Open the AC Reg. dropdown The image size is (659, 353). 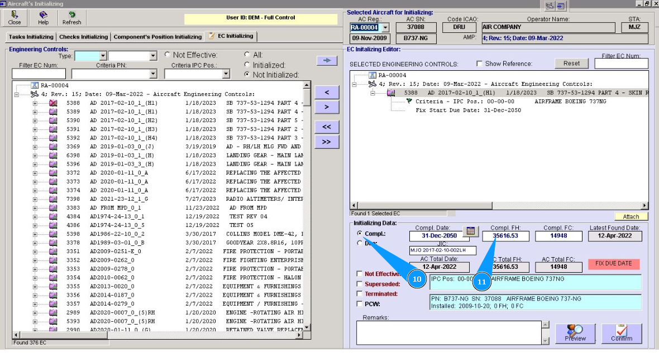(385, 27)
